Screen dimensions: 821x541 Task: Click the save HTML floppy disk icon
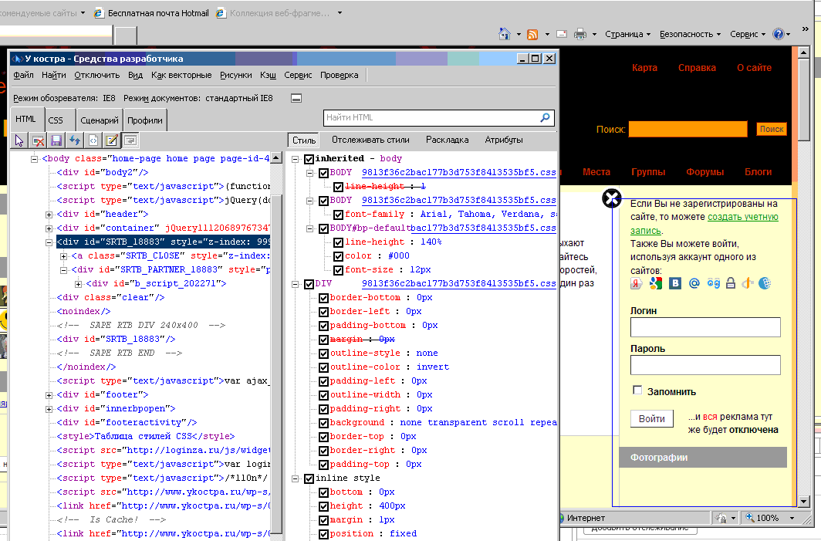click(56, 140)
